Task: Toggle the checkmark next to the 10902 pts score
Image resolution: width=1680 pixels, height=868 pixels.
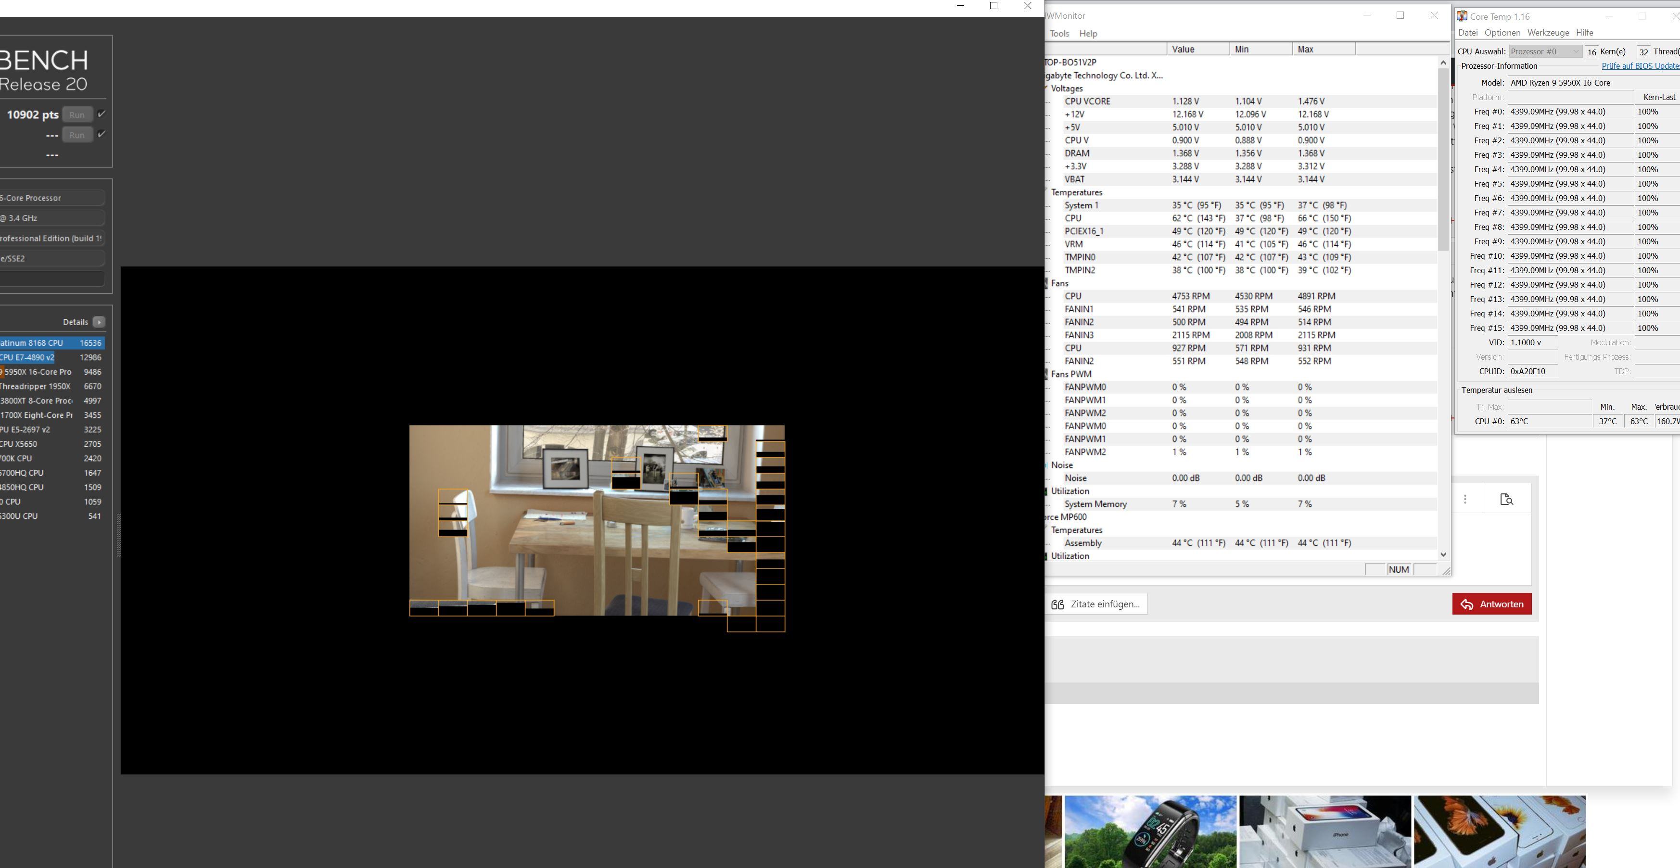Action: point(101,114)
